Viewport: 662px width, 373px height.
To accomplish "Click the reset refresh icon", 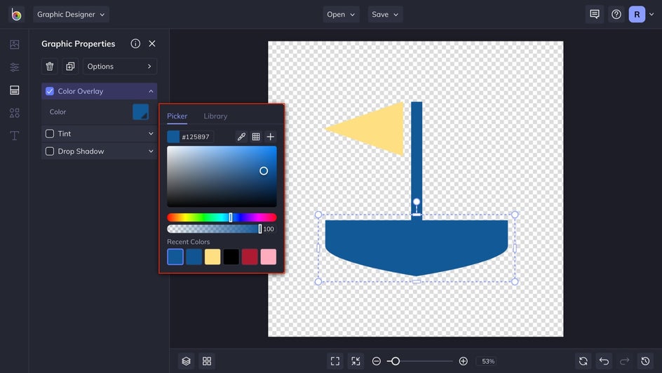I will (583, 361).
